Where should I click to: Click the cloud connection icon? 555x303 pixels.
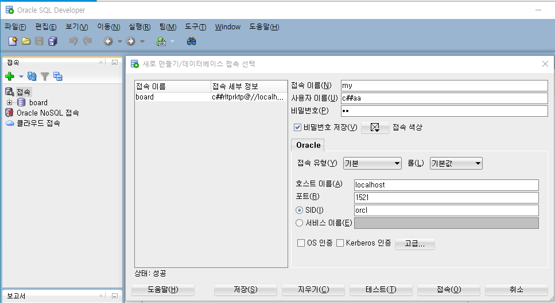pyautogui.click(x=10, y=123)
